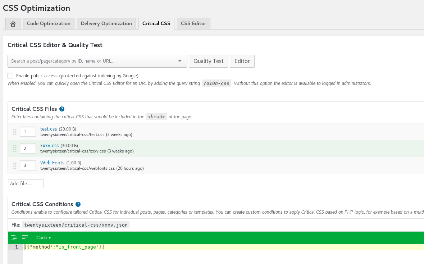This screenshot has width=424, height=264.
Task: Switch to the CSS Editor tab
Action: point(193,23)
